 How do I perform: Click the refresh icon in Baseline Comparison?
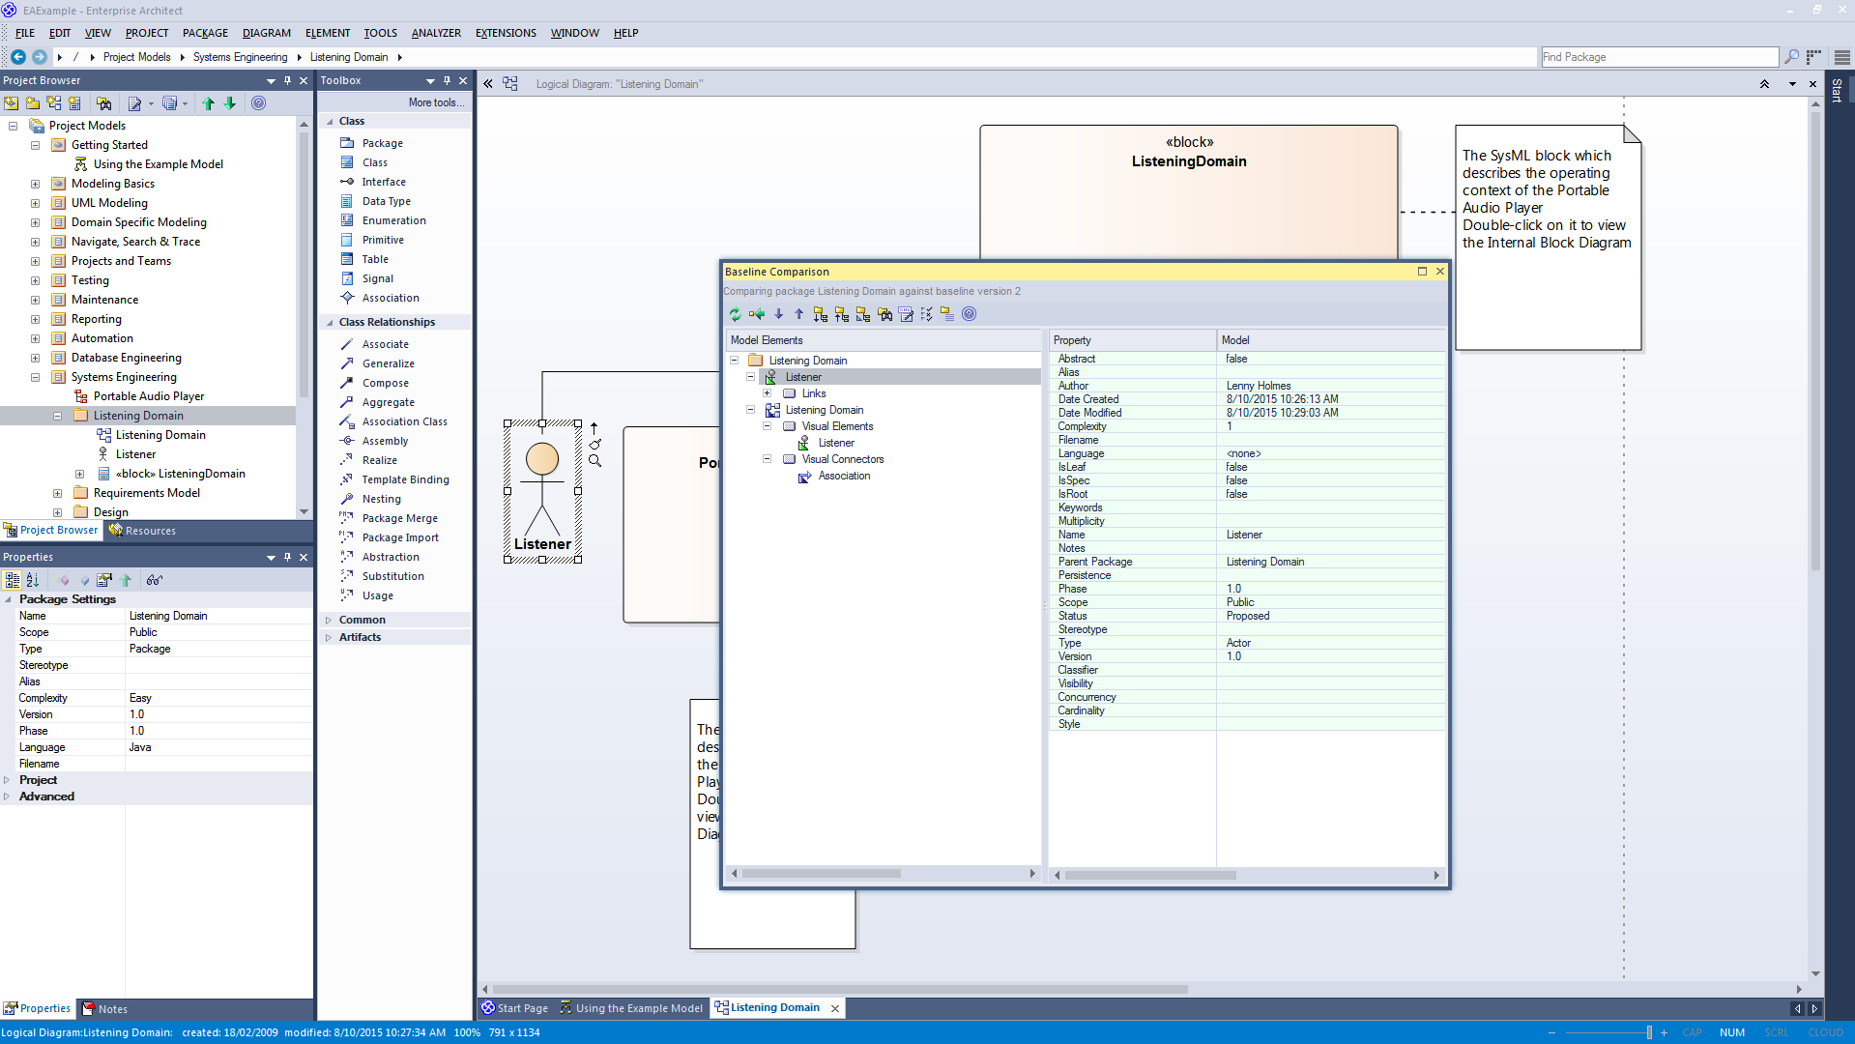point(735,314)
